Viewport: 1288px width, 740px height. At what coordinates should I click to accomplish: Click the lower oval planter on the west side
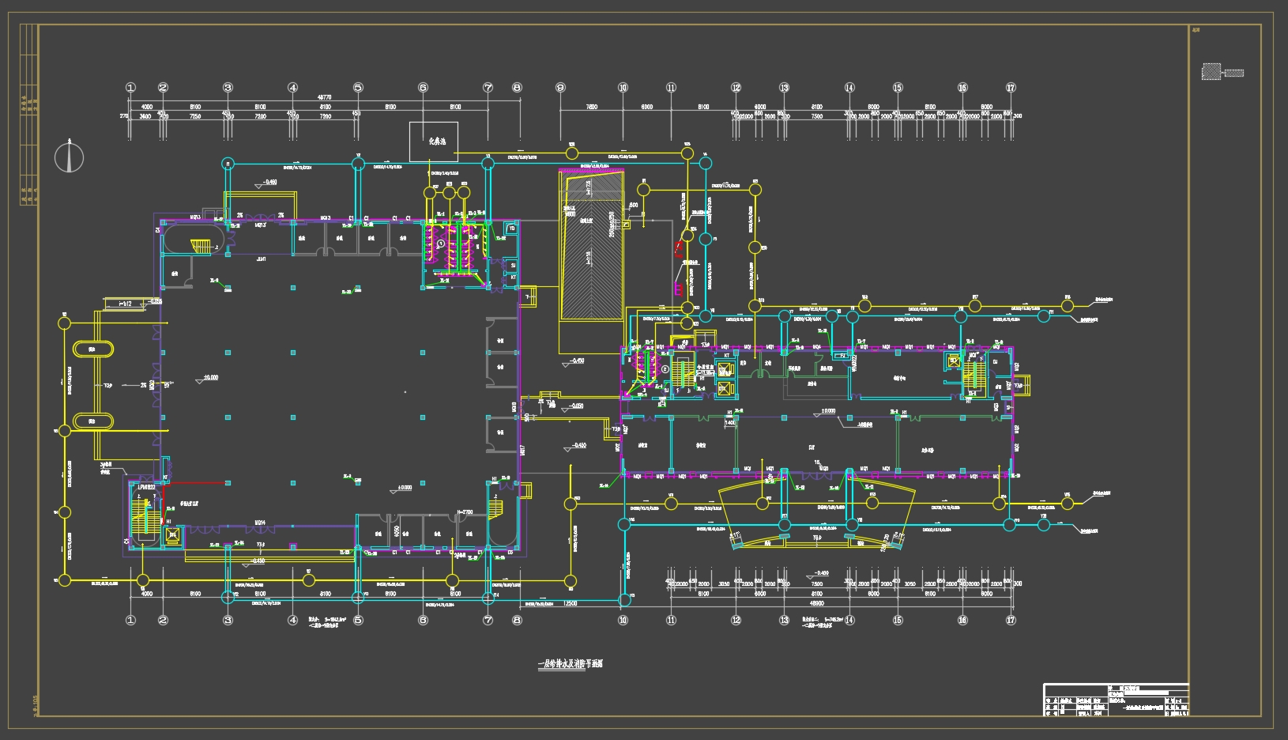(x=92, y=421)
